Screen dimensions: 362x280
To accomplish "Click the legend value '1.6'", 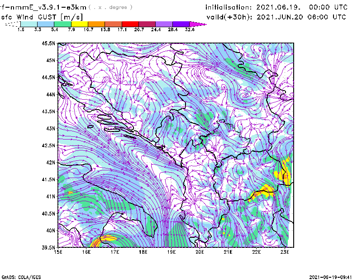I will 21,29.
